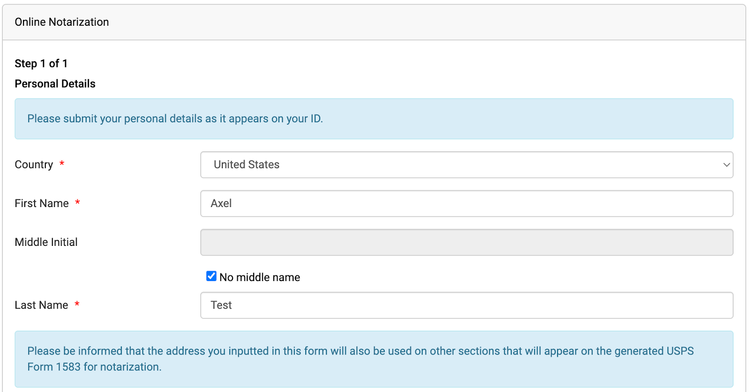Click the personal details ID notice banner
The height and width of the screenshot is (392, 749).
click(x=374, y=119)
